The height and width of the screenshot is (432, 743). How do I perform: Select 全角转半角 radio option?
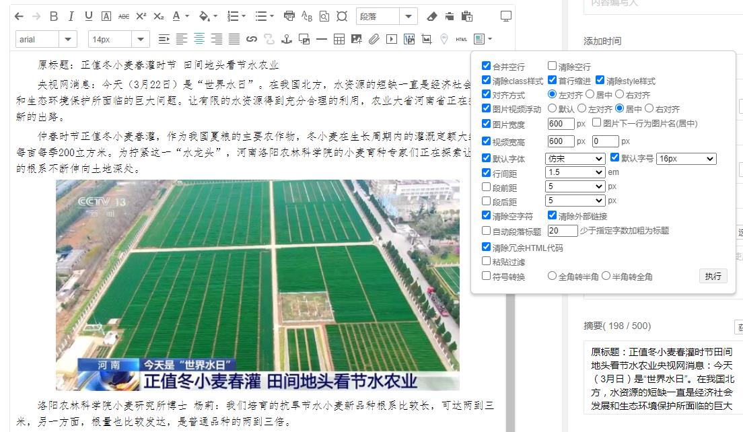(552, 276)
